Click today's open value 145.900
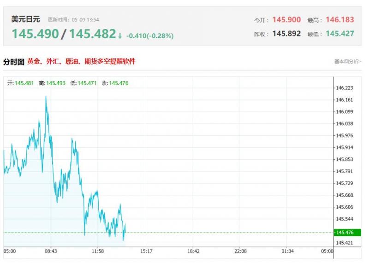The height and width of the screenshot is (263, 369). (x=286, y=20)
